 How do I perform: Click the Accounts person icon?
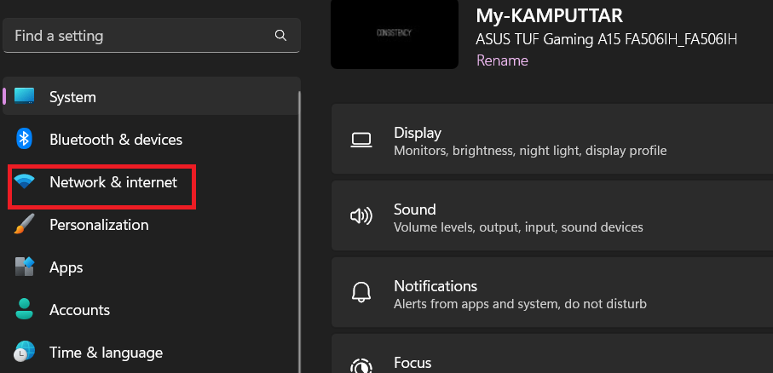[x=25, y=310]
